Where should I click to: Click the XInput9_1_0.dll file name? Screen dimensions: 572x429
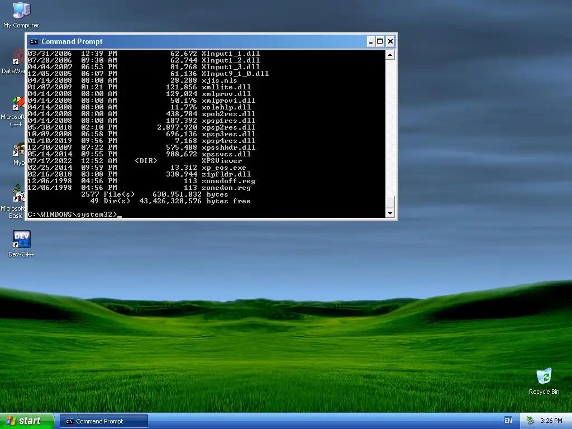[235, 74]
